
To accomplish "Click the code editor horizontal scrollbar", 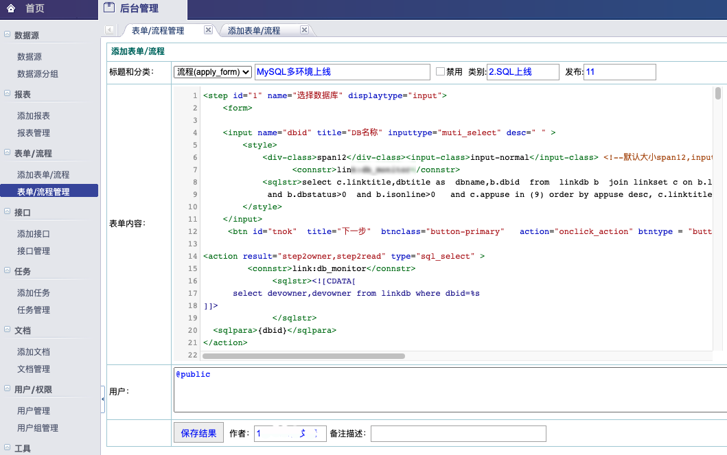I will click(x=303, y=355).
